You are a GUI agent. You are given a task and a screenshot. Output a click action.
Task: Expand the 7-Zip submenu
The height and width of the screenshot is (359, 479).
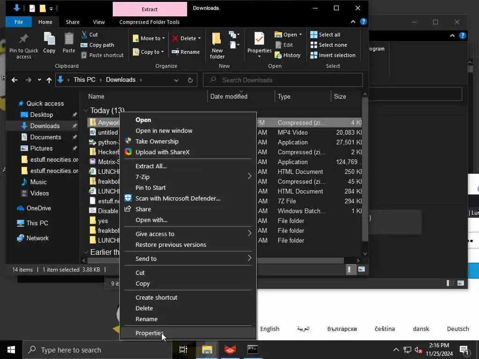188,177
